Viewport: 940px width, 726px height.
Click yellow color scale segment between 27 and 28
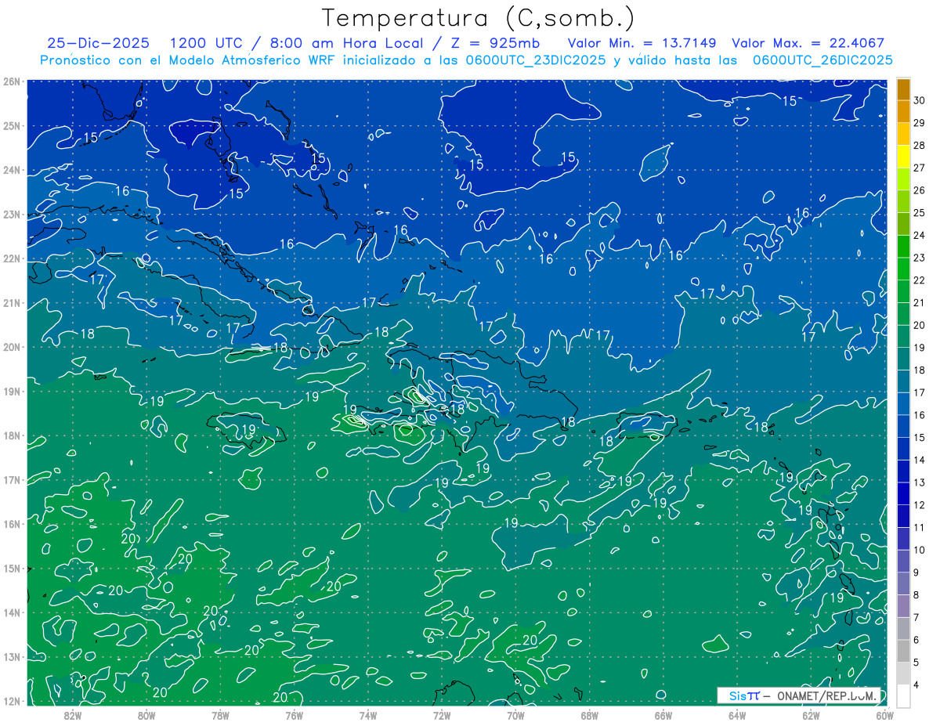click(903, 157)
